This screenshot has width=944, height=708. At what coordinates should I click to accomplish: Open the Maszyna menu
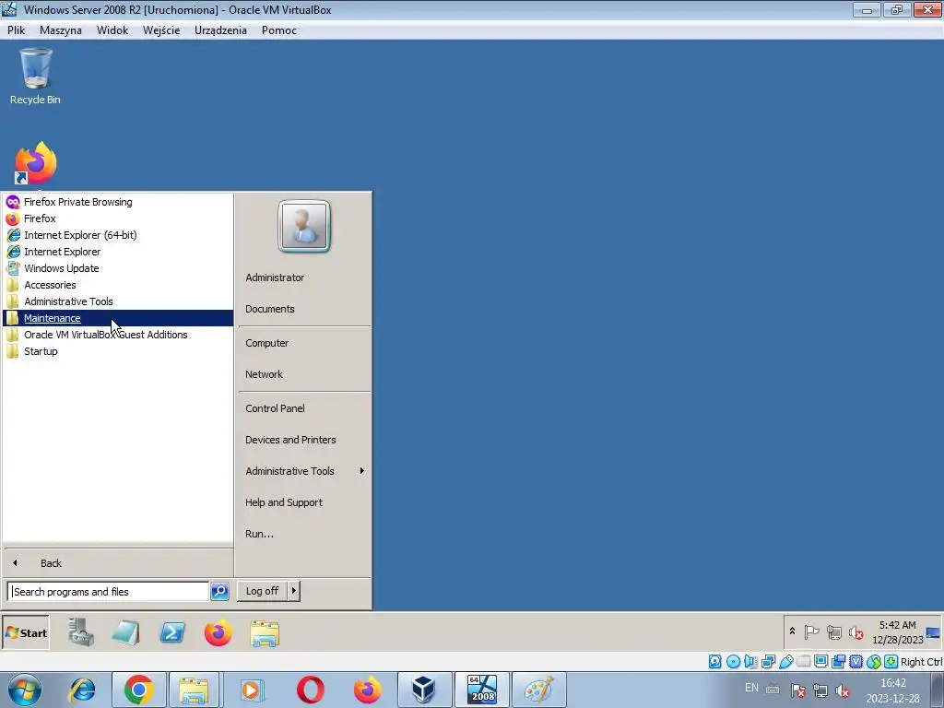click(60, 30)
